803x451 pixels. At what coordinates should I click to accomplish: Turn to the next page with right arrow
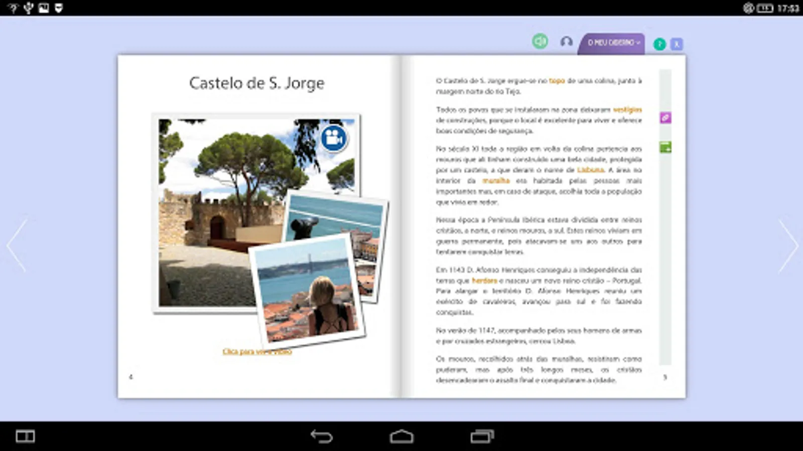pos(787,246)
